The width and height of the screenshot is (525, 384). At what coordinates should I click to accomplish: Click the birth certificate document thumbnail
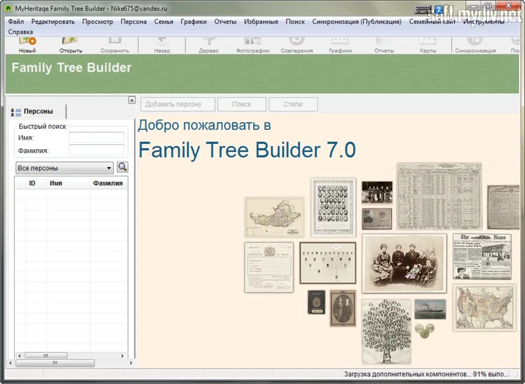pyautogui.click(x=269, y=267)
